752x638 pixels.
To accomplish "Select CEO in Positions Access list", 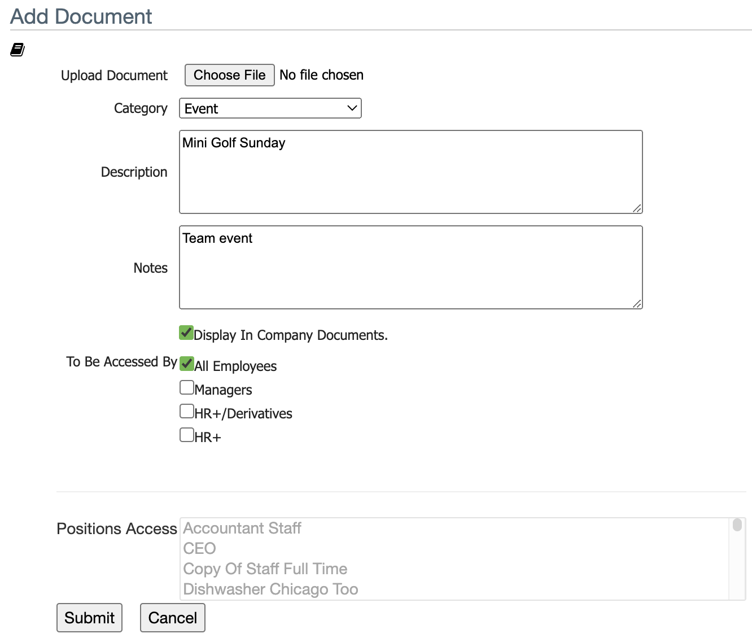I will point(199,548).
